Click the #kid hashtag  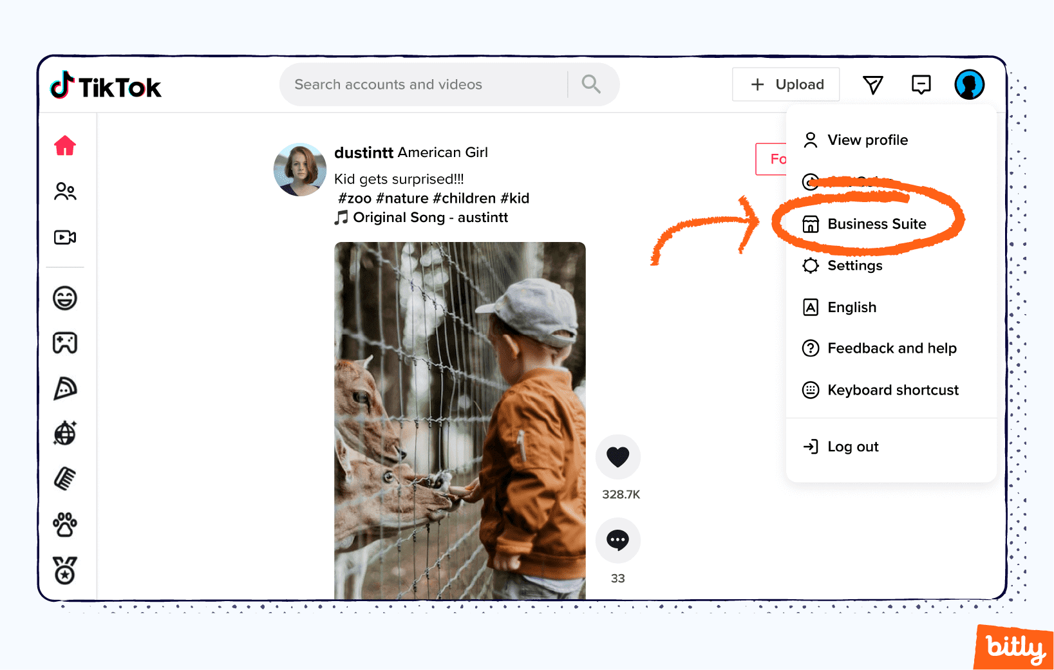tap(515, 198)
